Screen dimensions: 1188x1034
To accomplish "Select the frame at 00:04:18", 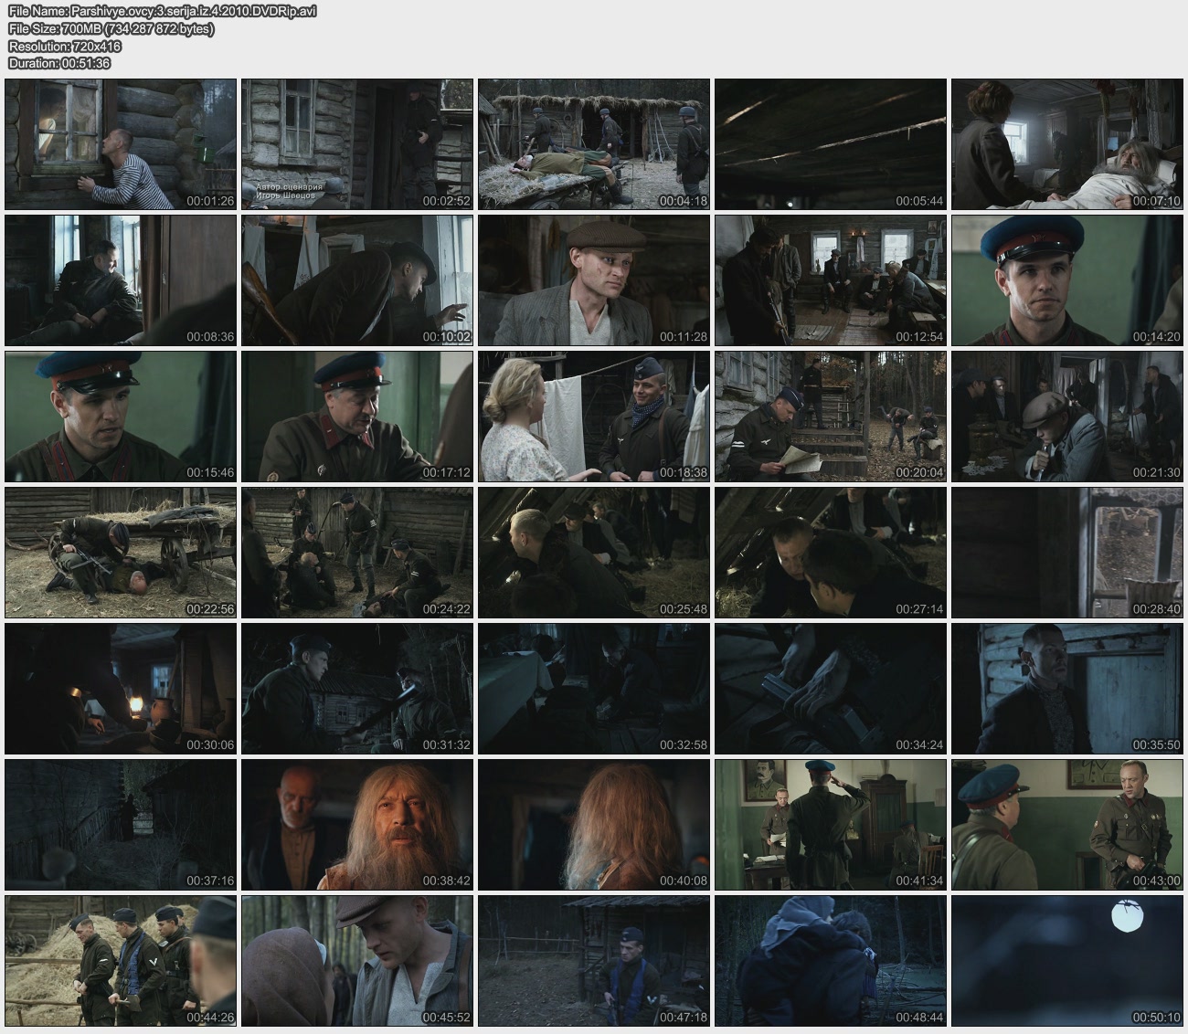I will [x=594, y=144].
